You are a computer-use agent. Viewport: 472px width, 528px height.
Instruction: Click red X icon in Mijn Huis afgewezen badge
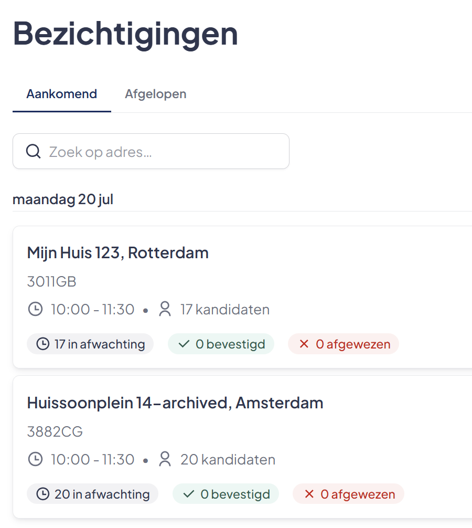[x=304, y=344]
